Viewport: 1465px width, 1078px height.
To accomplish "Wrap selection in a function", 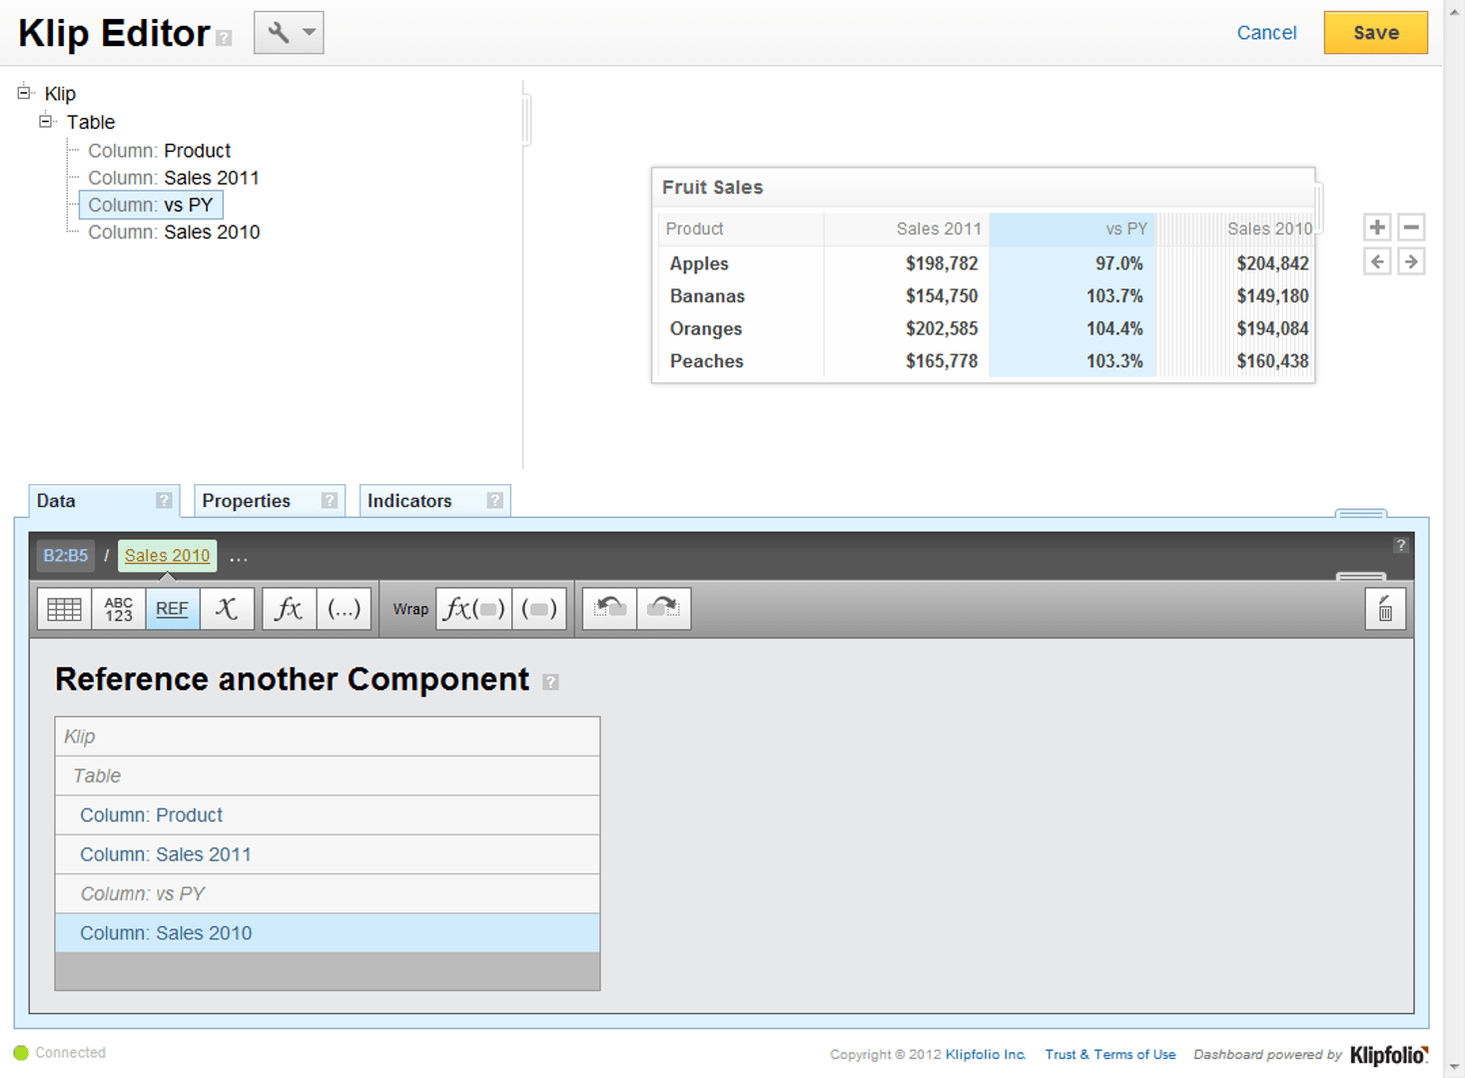I will 474,609.
